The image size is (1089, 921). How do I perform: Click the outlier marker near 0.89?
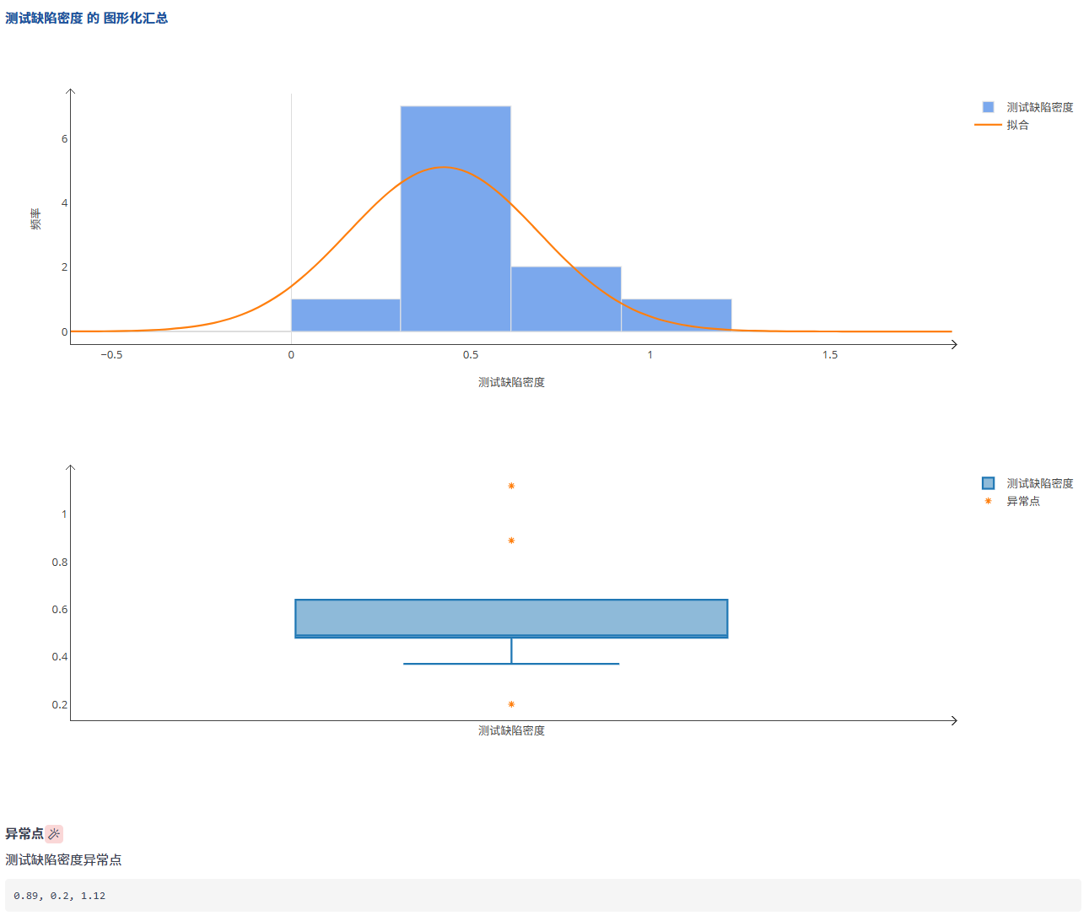click(x=511, y=541)
